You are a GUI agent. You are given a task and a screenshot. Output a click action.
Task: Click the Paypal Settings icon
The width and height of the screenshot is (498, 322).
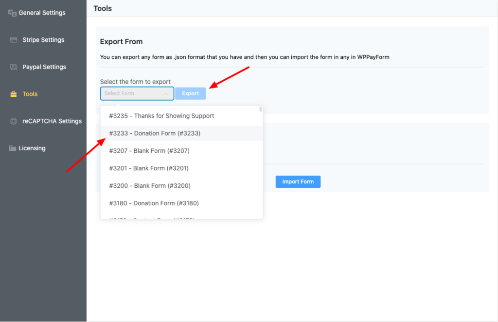point(14,67)
